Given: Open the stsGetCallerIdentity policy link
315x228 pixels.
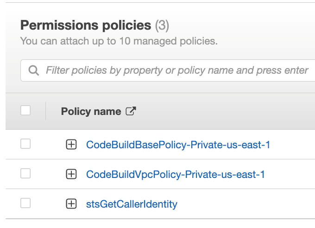Looking at the screenshot, I should pyautogui.click(x=132, y=204).
